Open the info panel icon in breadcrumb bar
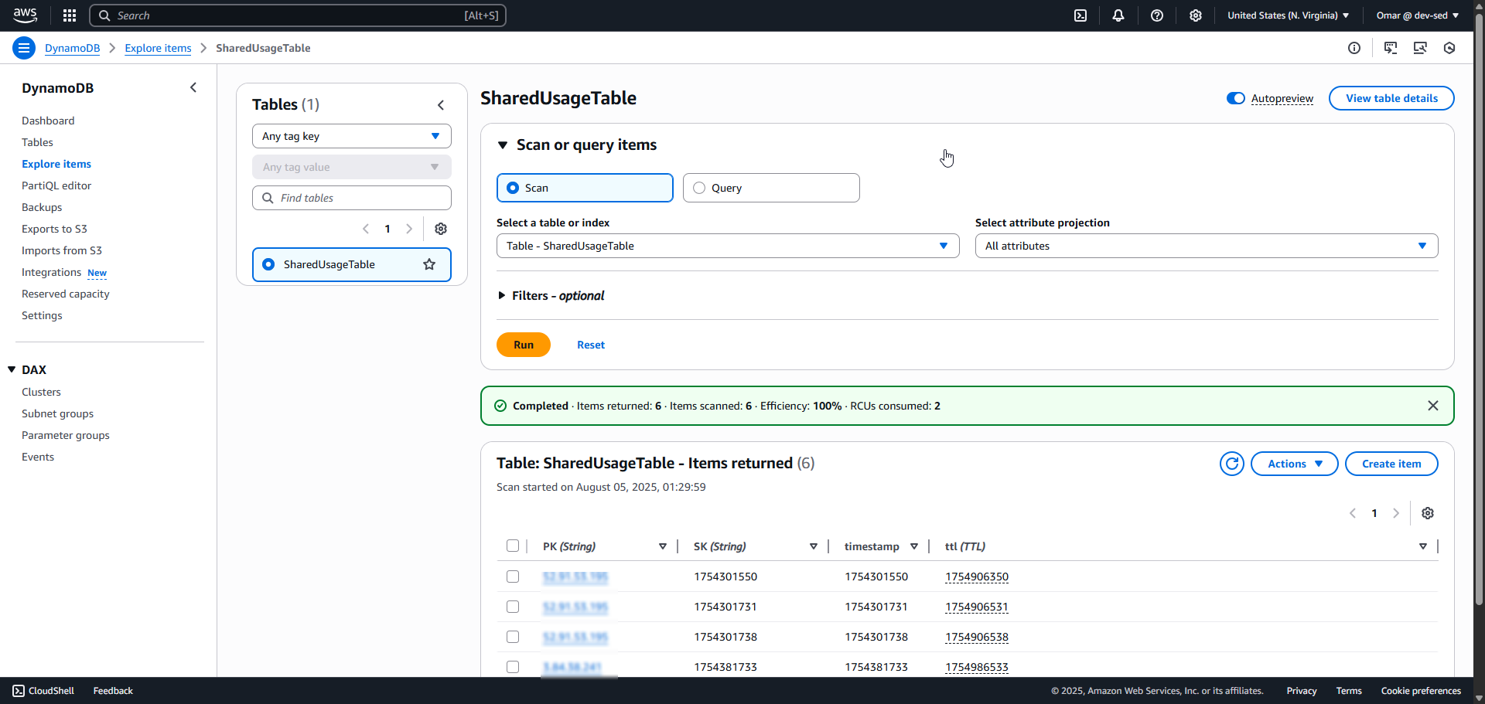Screen dimensions: 1485x704 tap(1354, 48)
